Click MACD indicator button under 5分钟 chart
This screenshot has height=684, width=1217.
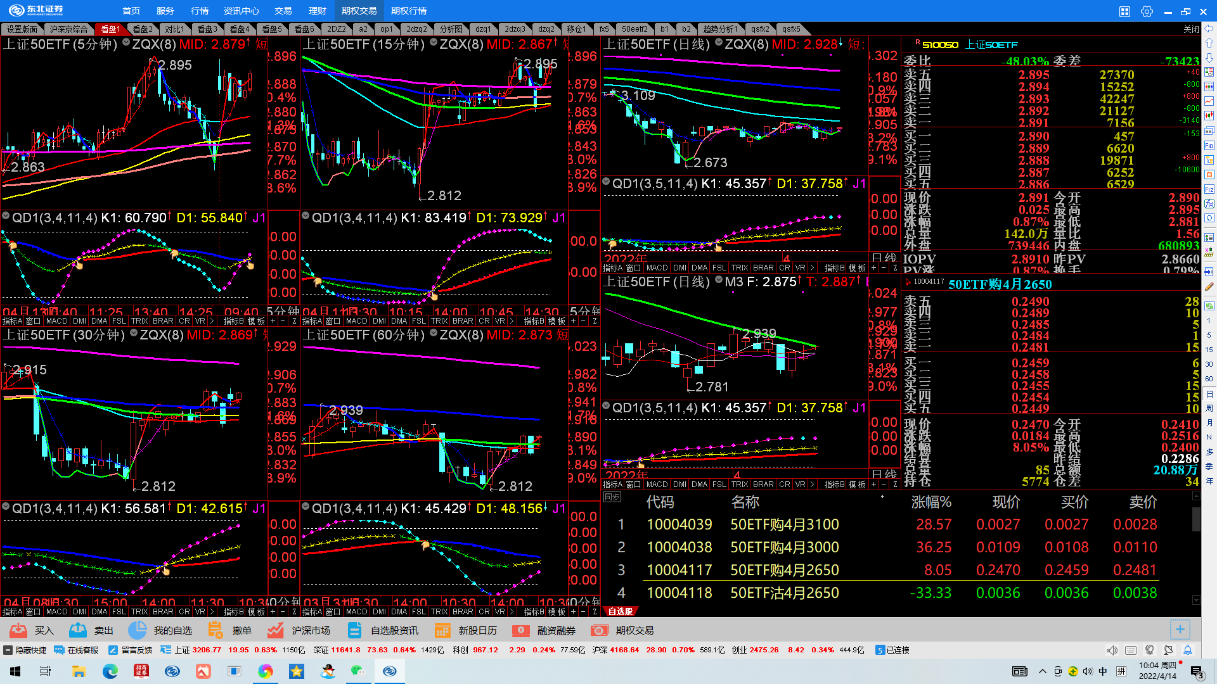56,321
